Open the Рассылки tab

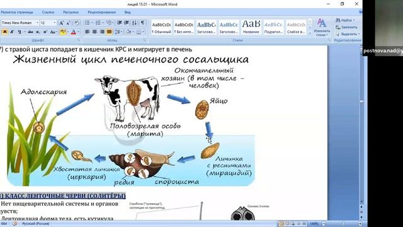[71, 12]
